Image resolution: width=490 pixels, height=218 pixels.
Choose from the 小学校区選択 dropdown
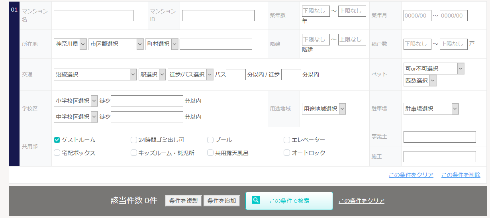pyautogui.click(x=76, y=101)
